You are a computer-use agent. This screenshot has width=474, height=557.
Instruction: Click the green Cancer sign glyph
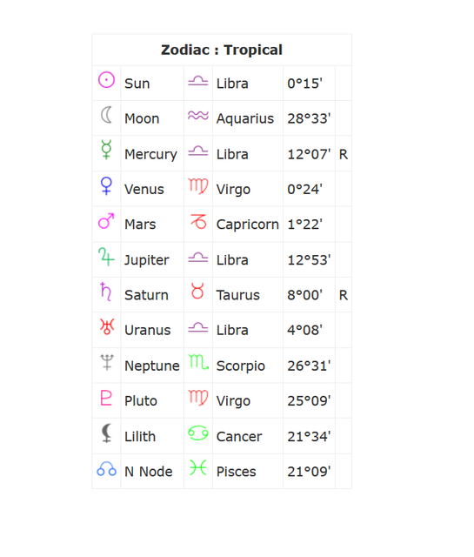198,433
